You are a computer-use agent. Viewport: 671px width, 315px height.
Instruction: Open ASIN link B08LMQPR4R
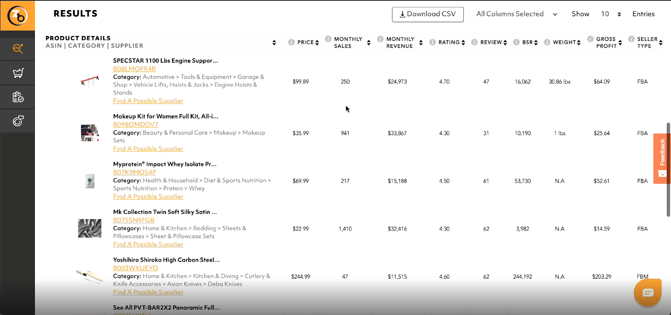(134, 69)
